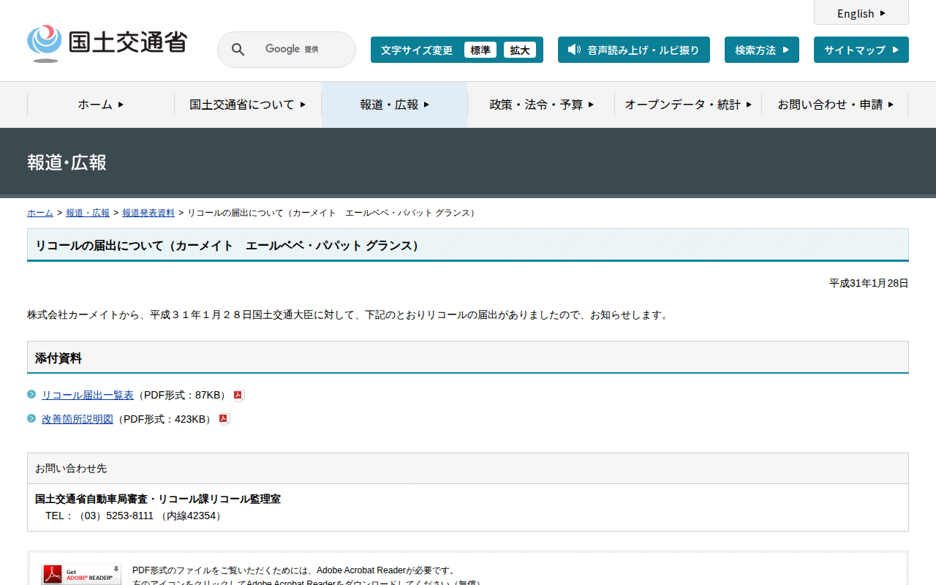Screen dimensions: 936x585
Task: Click bullet icon before リコール届出一覧表
Action: tap(31, 395)
